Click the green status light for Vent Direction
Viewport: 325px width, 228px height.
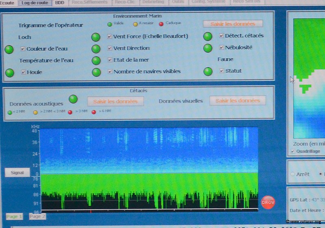(x=96, y=49)
